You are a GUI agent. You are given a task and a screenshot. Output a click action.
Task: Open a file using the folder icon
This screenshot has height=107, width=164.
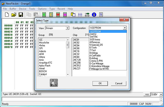[14, 15]
